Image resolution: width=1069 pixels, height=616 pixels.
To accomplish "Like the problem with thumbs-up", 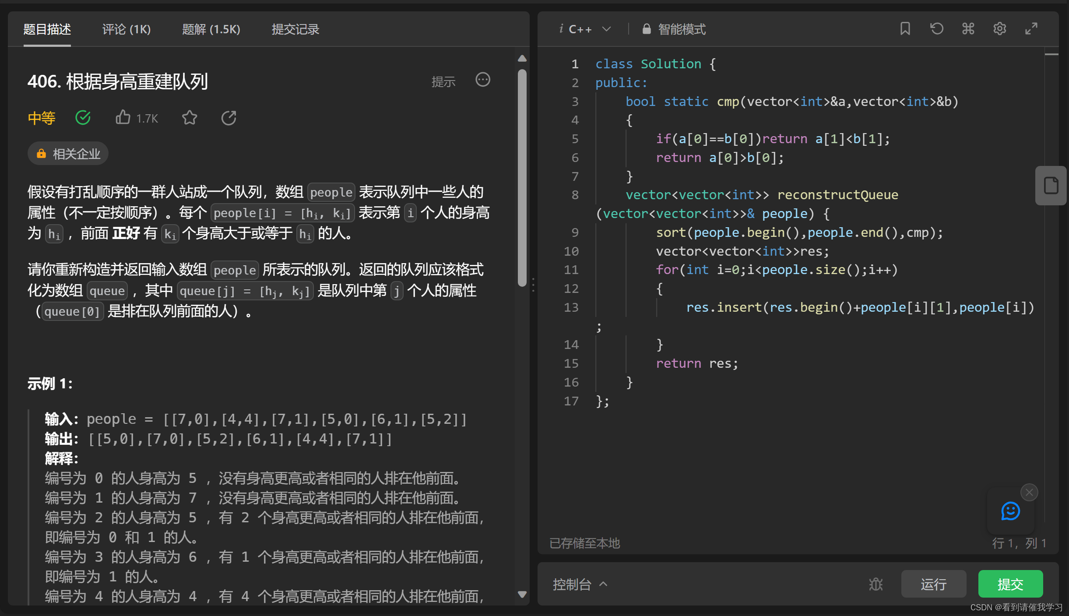I will tap(123, 117).
